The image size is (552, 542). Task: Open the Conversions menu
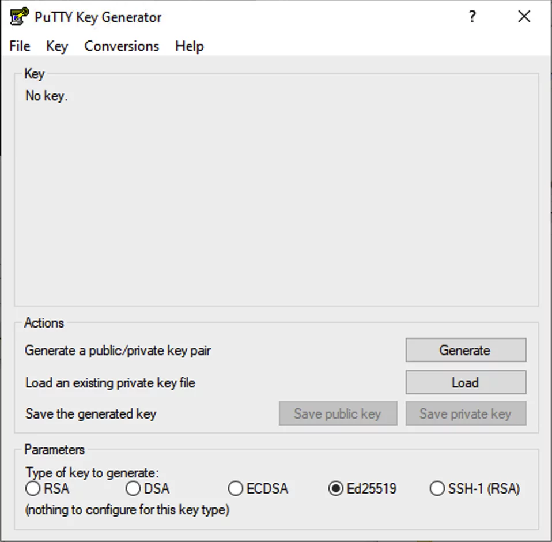click(x=122, y=46)
